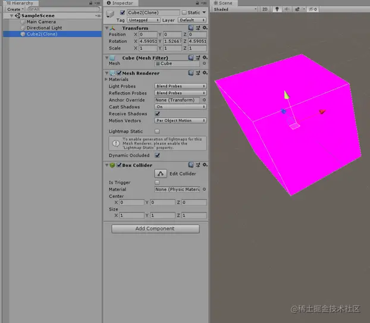The height and width of the screenshot is (323, 370).
Task: Toggle Cube2(Clone) active checkbox
Action: click(x=123, y=12)
